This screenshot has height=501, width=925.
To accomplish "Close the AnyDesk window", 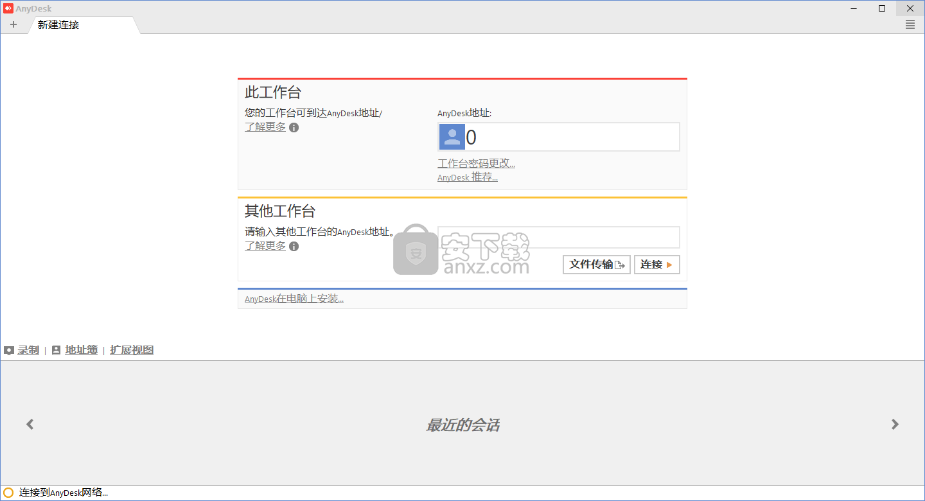I will (910, 8).
